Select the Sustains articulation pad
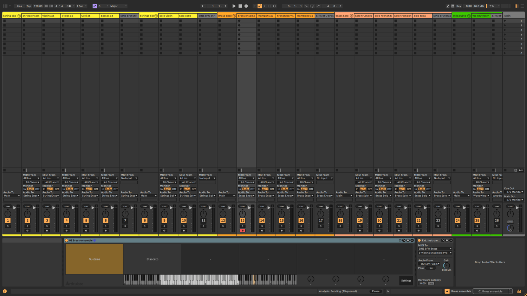This screenshot has width=527, height=296. tap(95, 259)
